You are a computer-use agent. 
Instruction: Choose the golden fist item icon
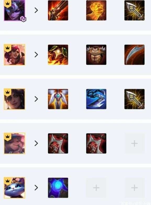pos(96,10)
